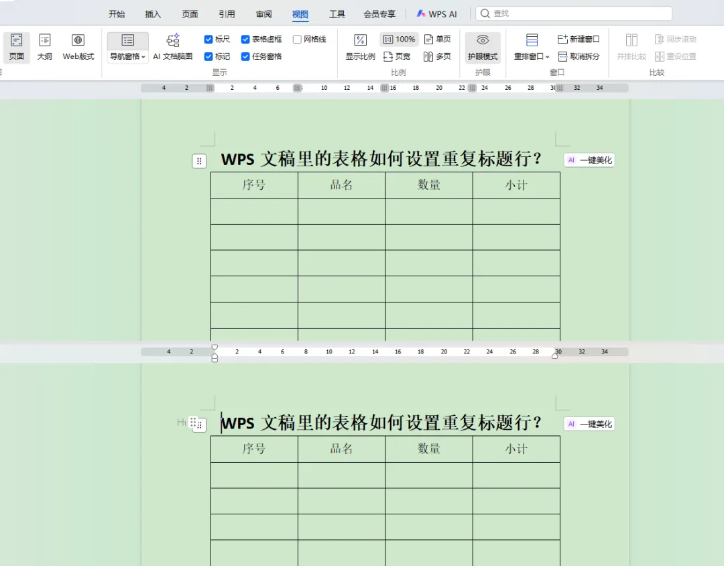This screenshot has height=566, width=724.
Task: Click the 序号 cell in the lower table
Action: coord(255,449)
